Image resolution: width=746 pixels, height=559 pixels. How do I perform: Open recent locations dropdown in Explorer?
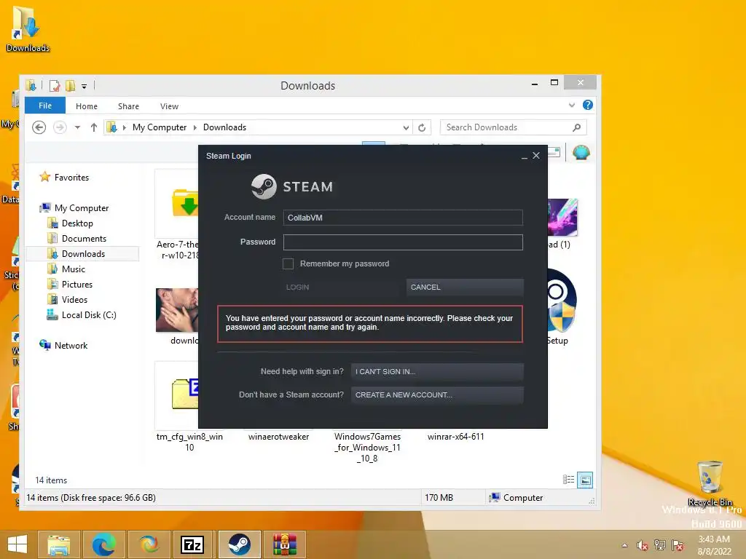coord(77,127)
